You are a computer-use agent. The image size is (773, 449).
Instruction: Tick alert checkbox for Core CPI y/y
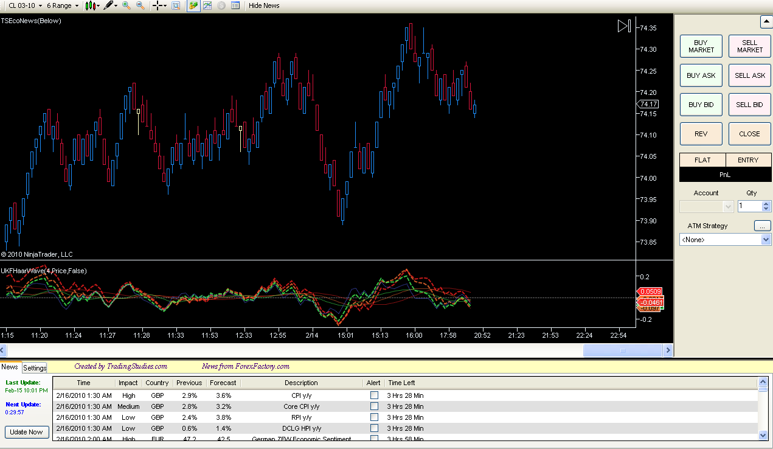[x=374, y=406]
